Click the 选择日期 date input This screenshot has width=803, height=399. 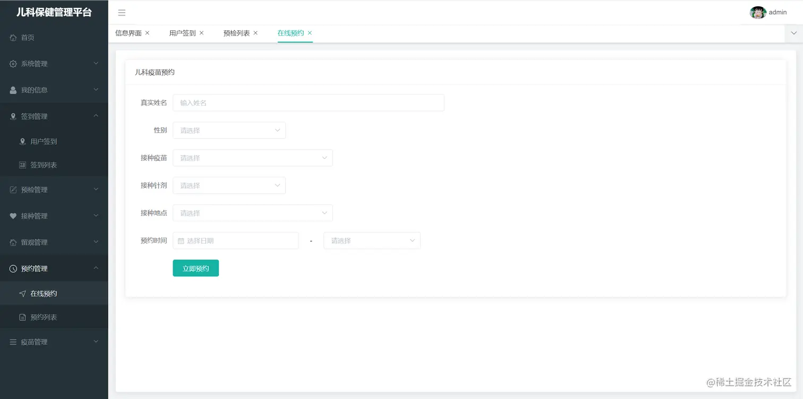pos(236,241)
